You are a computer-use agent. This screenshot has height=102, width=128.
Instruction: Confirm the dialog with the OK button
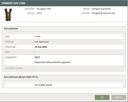102,97
